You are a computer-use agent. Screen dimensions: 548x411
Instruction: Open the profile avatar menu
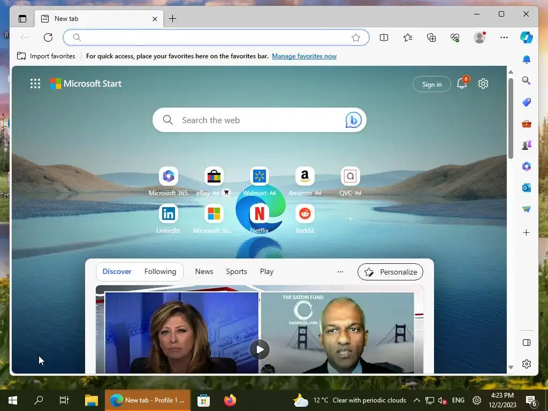pos(479,37)
